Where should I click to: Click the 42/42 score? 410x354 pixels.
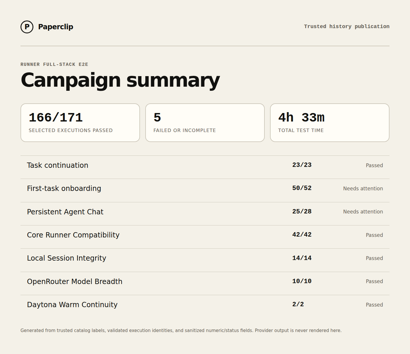click(x=302, y=235)
